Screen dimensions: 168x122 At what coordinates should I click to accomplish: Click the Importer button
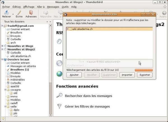pyautogui.click(x=127, y=75)
